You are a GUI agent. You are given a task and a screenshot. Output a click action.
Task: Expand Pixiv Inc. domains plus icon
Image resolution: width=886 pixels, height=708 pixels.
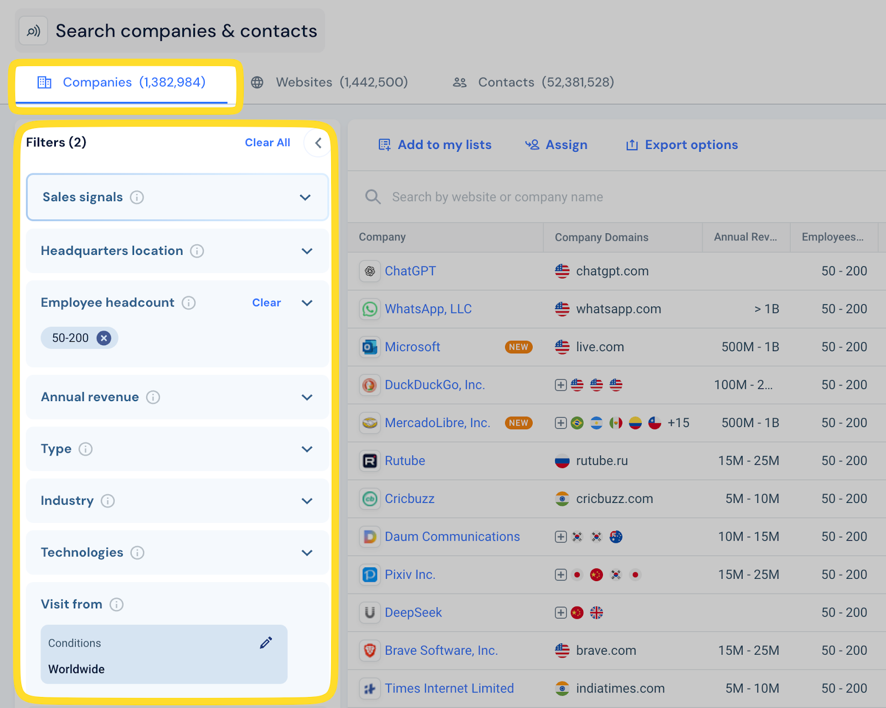point(561,575)
